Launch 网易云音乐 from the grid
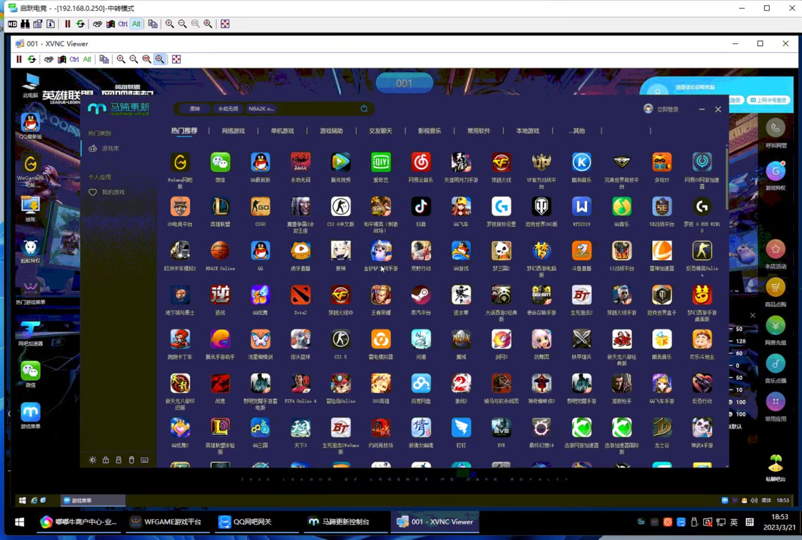 pyautogui.click(x=421, y=163)
